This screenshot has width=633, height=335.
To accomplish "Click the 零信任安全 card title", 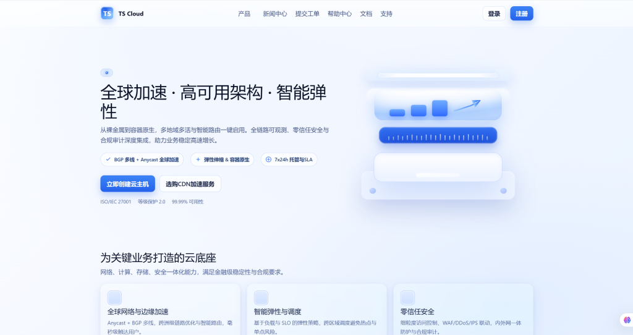I will point(417,312).
